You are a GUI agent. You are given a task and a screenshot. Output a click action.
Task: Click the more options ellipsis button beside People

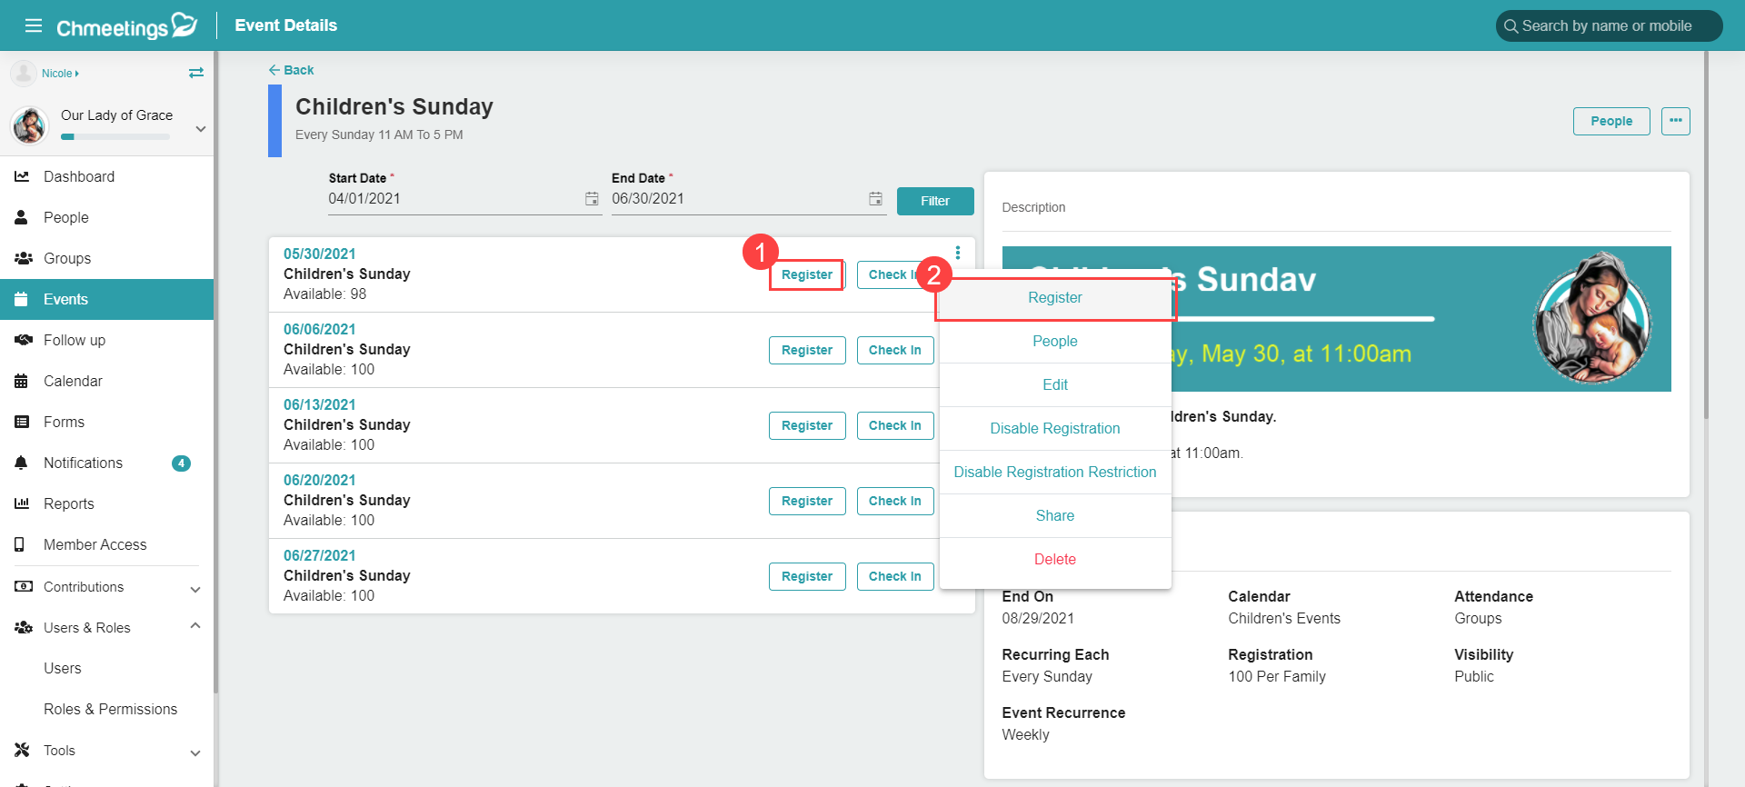[1676, 121]
